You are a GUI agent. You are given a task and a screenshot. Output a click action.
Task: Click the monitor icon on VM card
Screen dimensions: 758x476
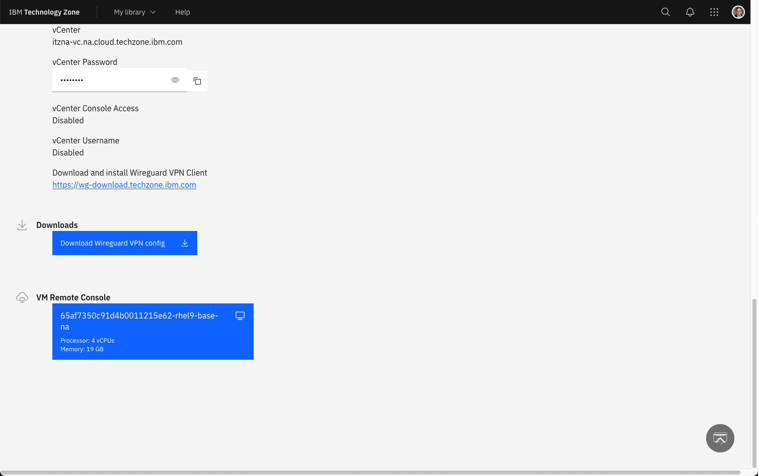pyautogui.click(x=240, y=316)
